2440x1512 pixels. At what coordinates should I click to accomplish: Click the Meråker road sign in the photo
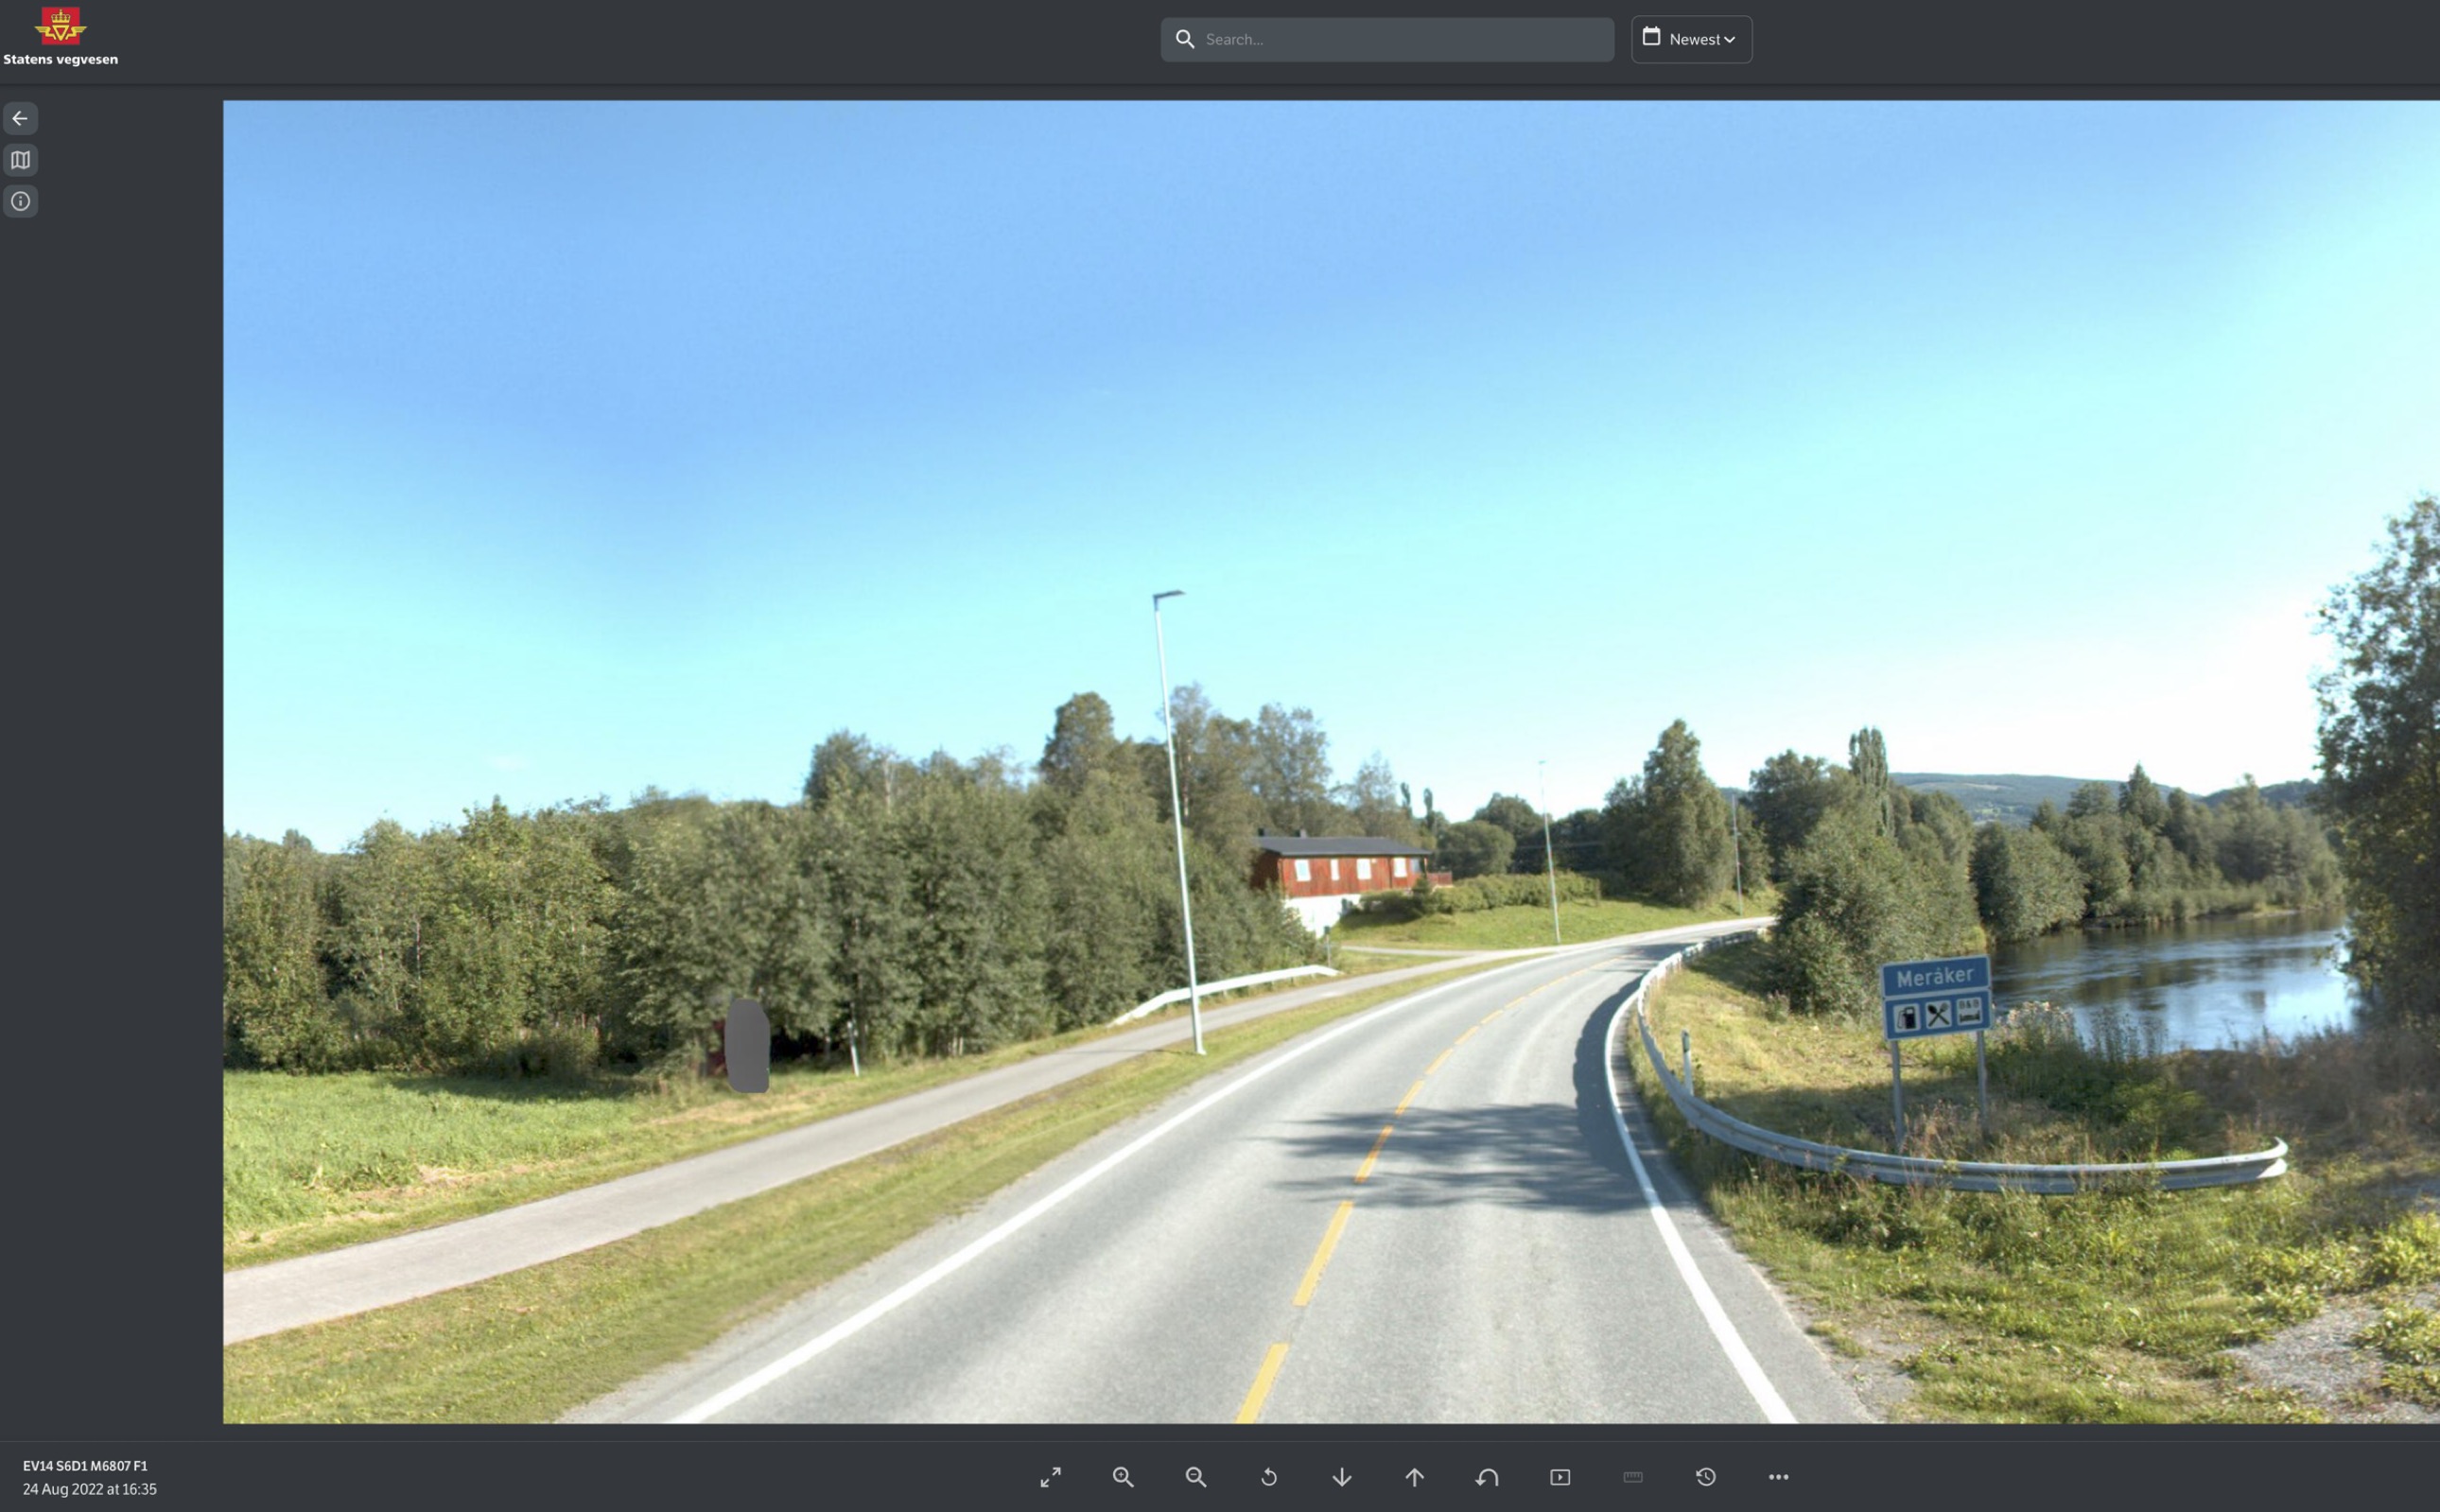(1935, 977)
